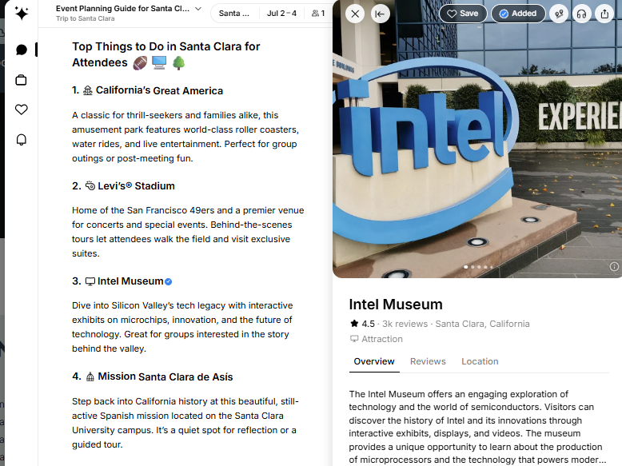Image resolution: width=622 pixels, height=466 pixels.
Task: Open the California's Great America heading
Action: [x=159, y=90]
